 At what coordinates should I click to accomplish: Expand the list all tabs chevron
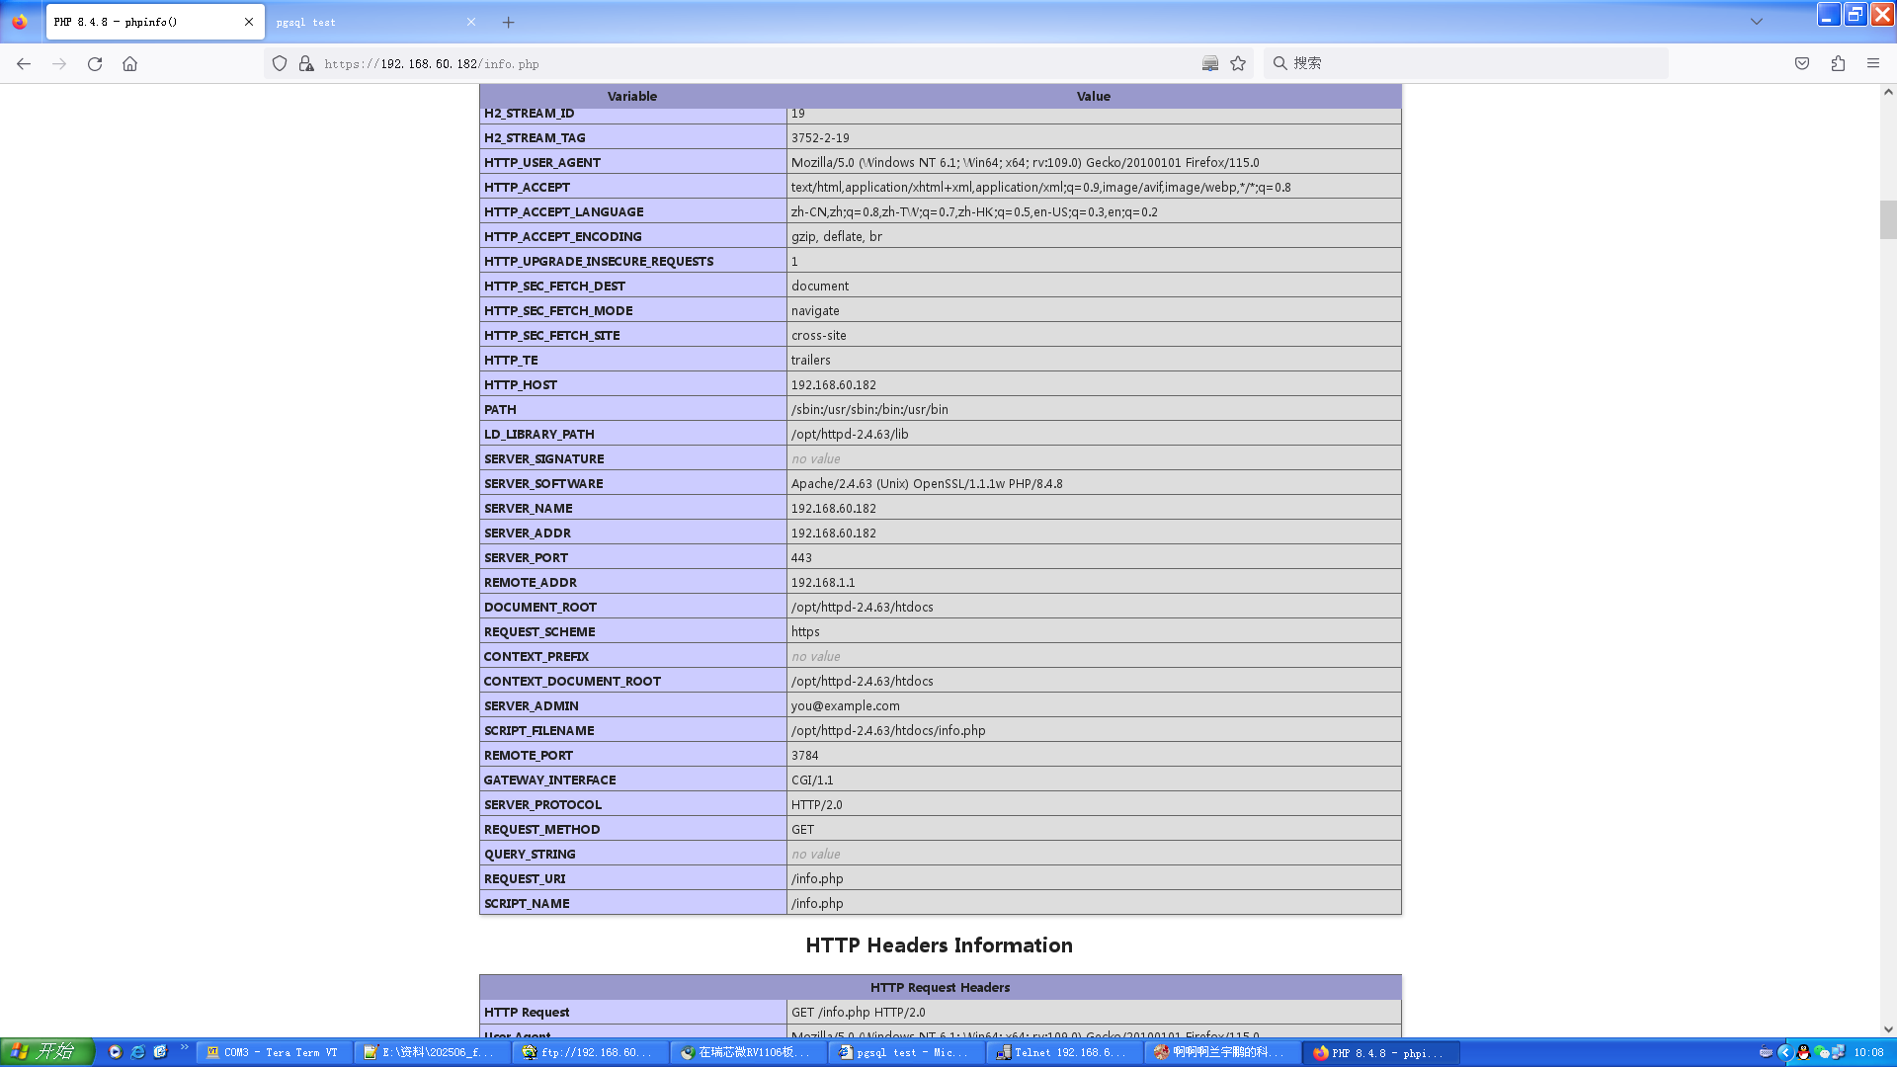[x=1757, y=22]
